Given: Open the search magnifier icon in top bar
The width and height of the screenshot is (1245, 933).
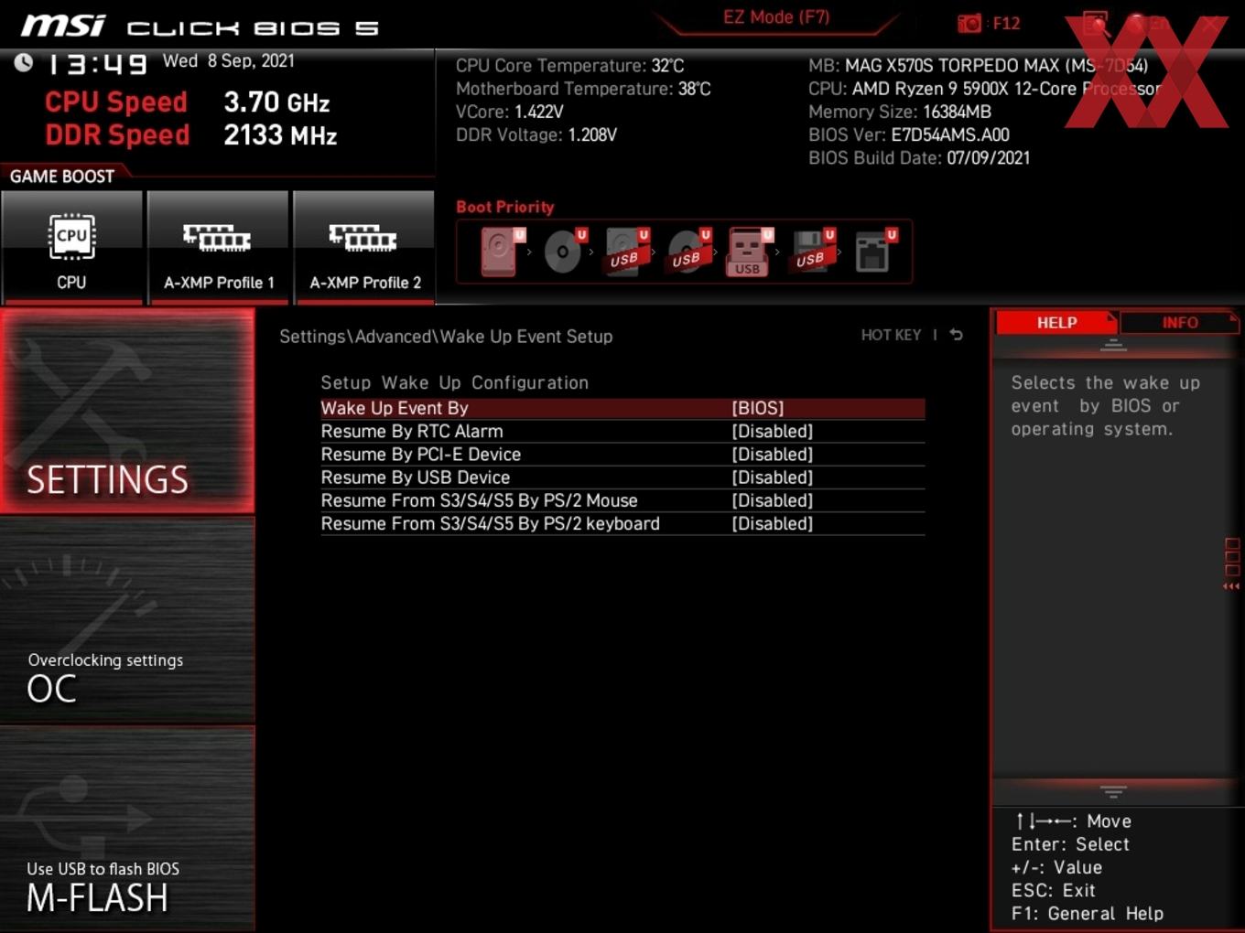Looking at the screenshot, I should click(x=1096, y=24).
